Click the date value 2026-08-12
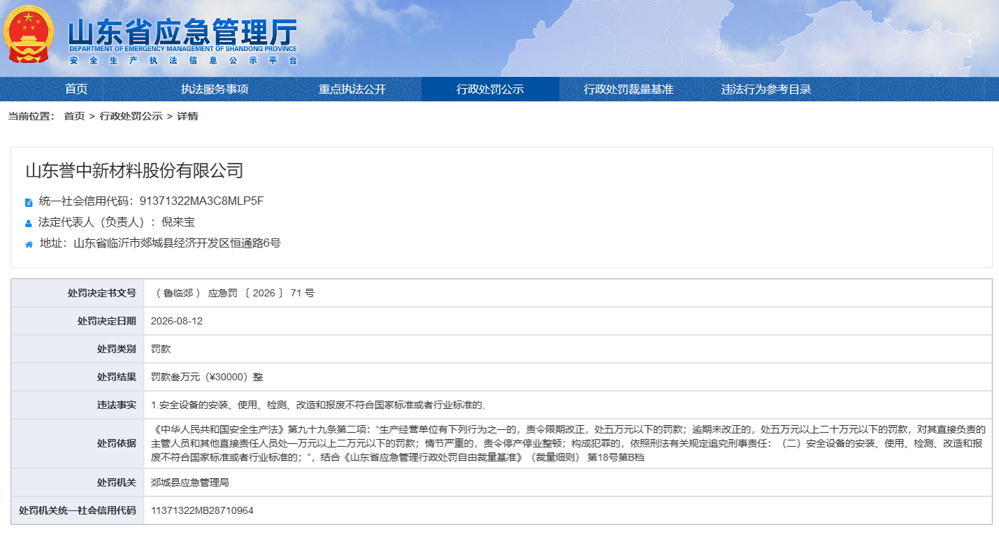The width and height of the screenshot is (999, 539). point(177,321)
